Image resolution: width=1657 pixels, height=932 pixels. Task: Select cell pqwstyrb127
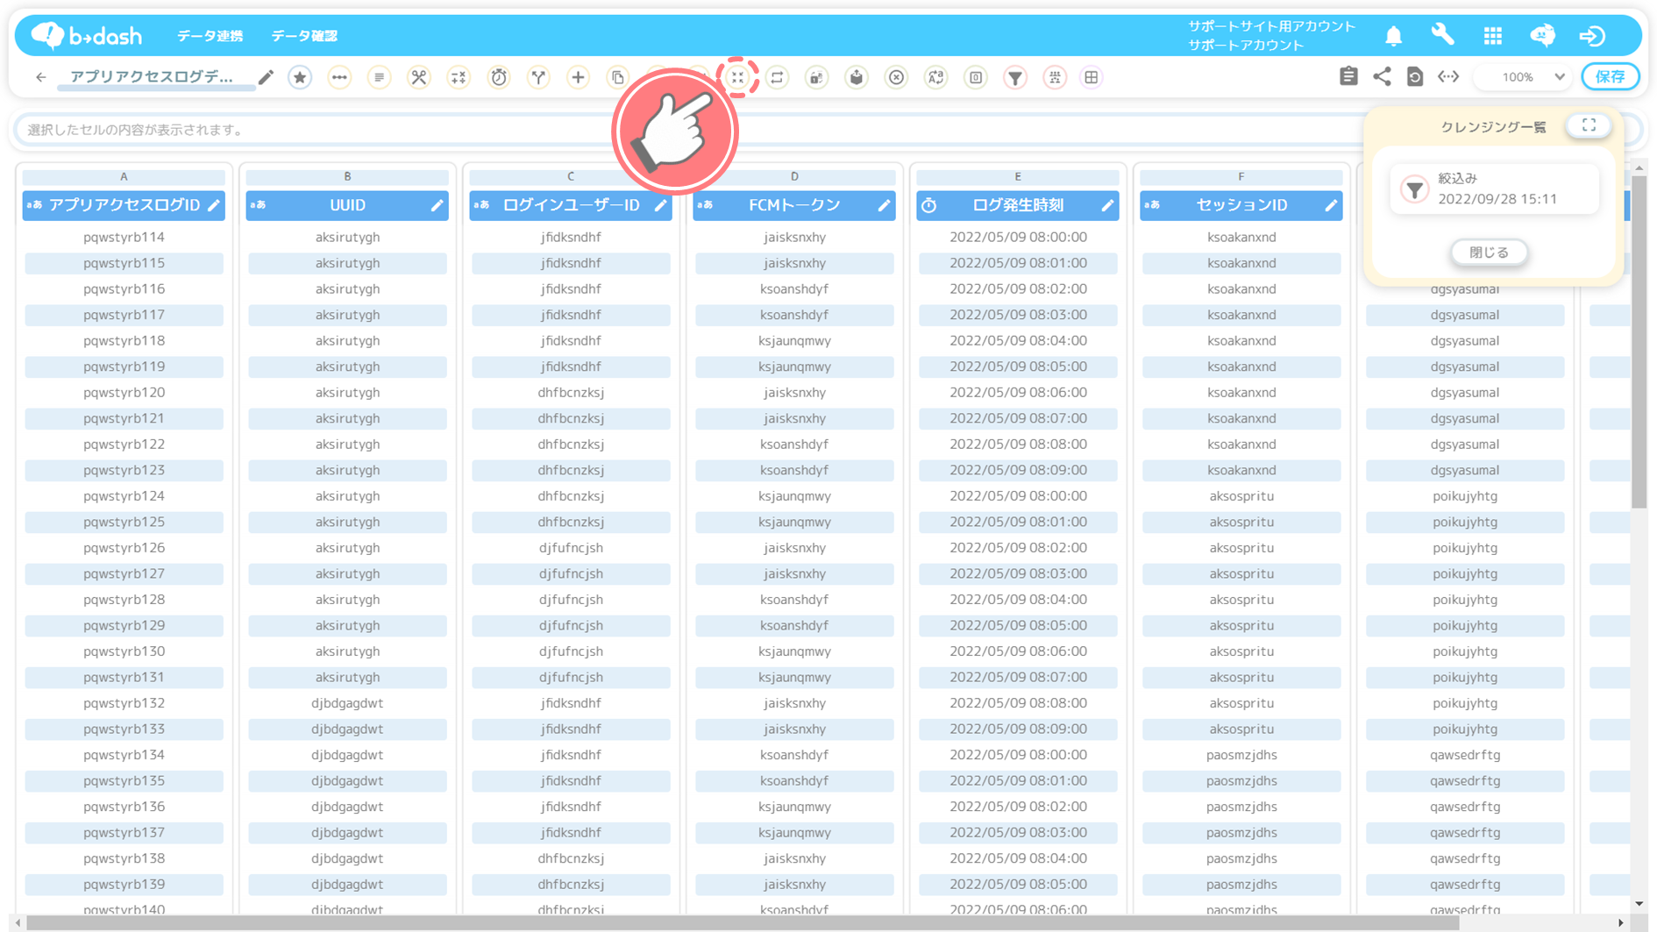click(x=124, y=573)
